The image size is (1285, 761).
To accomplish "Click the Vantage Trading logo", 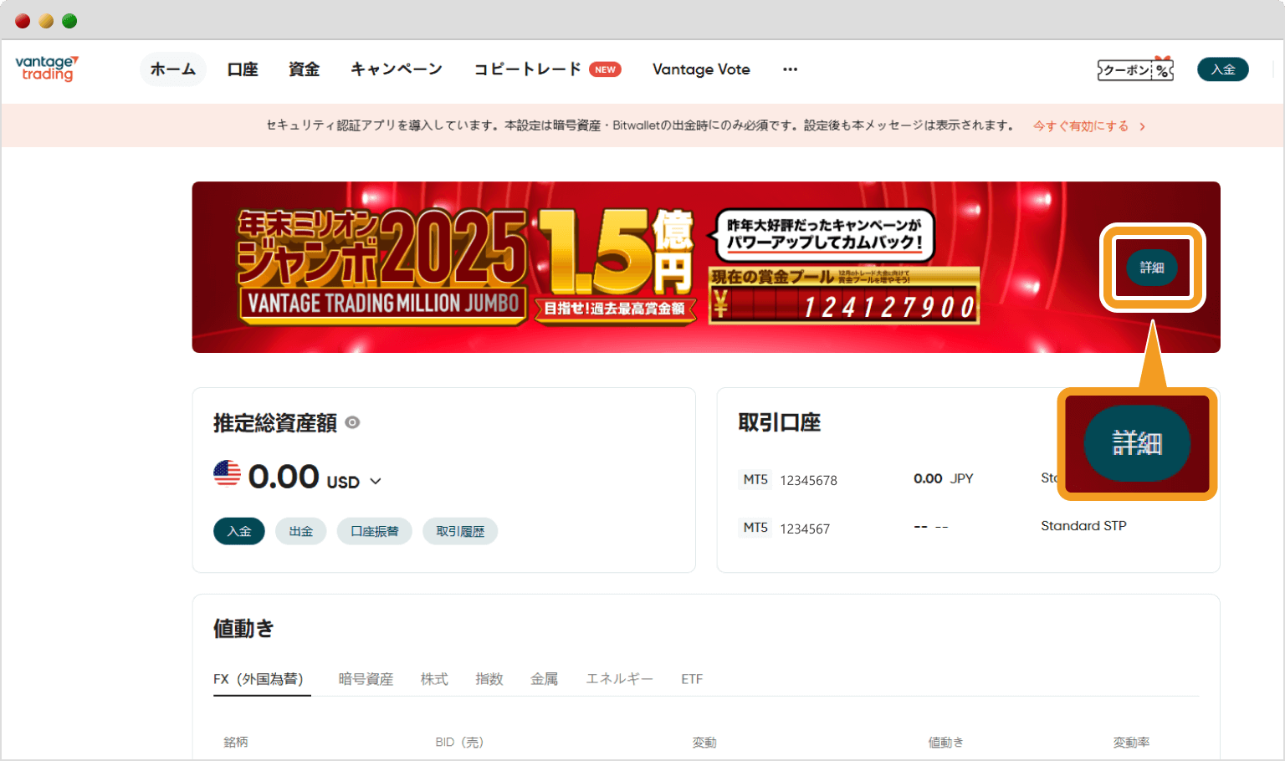I will pyautogui.click(x=46, y=70).
